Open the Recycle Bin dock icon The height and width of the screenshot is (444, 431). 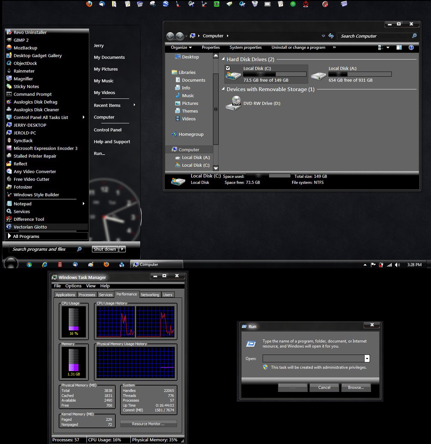(255, 4)
